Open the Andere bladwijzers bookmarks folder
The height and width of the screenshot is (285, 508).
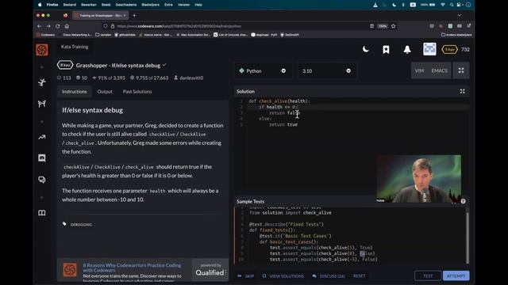(456, 35)
